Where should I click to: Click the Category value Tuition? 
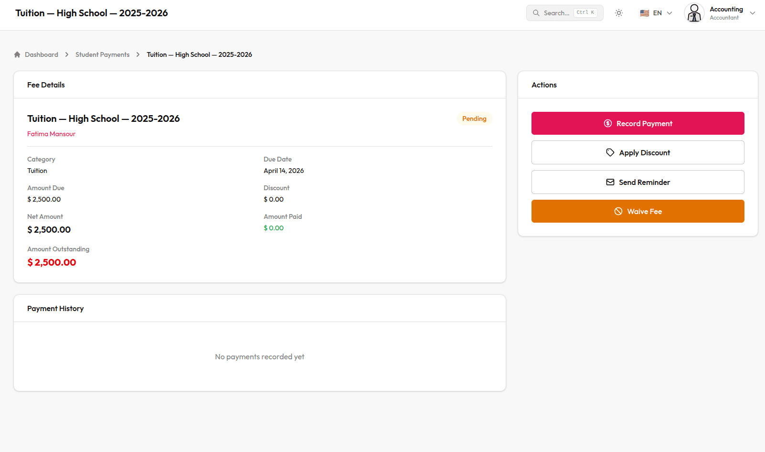37,171
